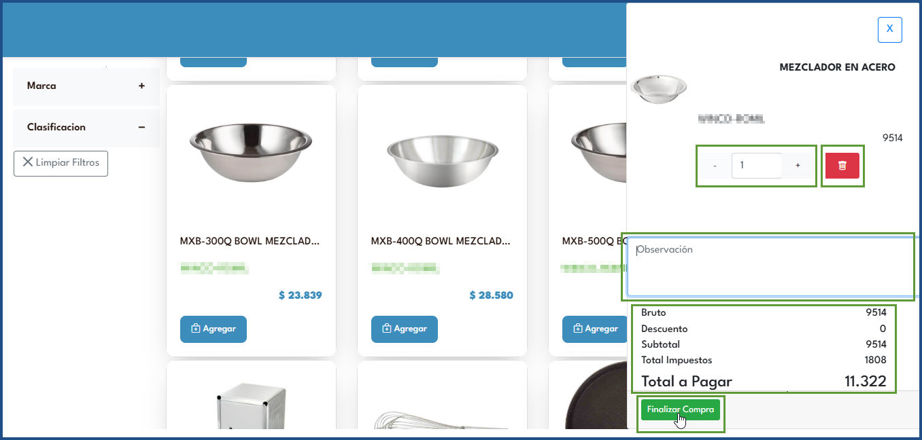Image resolution: width=922 pixels, height=440 pixels.
Task: Decrease quantity with minus stepper button
Action: 715,166
